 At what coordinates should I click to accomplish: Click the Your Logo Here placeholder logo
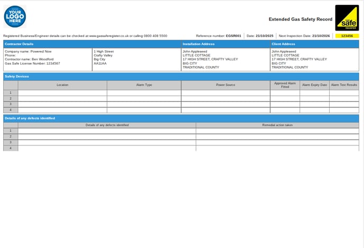(x=15, y=16)
